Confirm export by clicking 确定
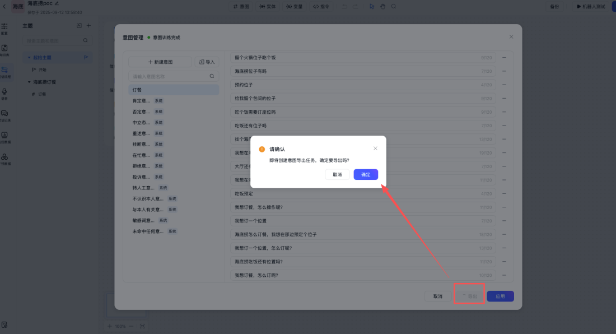 (365, 174)
